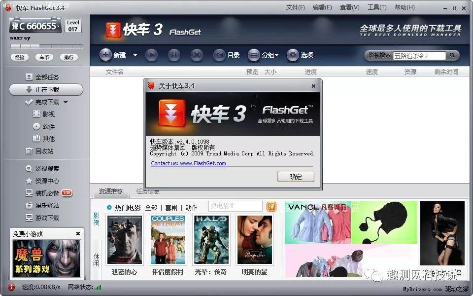This screenshot has height=296, width=473.
Task: Open the 文件(F) menu
Action: 295,7
